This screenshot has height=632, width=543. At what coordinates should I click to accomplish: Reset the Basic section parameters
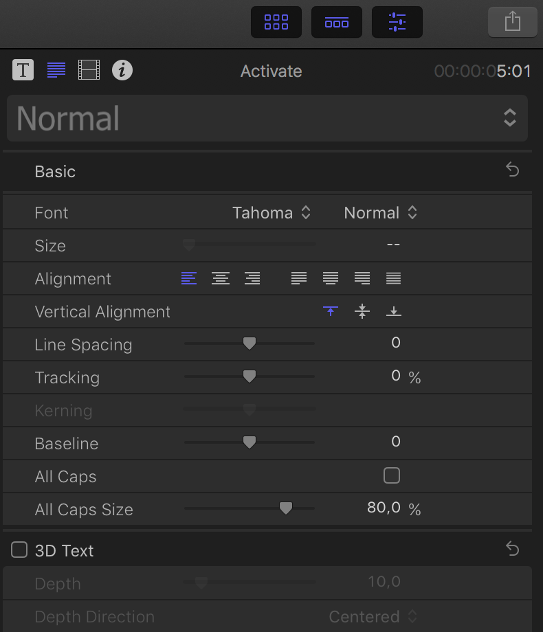point(513,170)
